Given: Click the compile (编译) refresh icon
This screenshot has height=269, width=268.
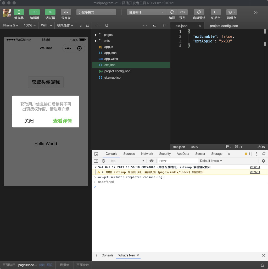Looking at the screenshot, I should pyautogui.click(x=172, y=12).
